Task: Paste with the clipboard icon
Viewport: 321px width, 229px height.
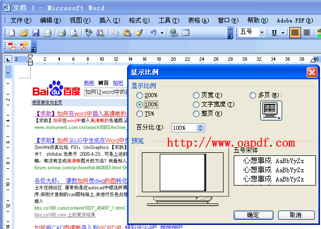Action: tap(127, 33)
